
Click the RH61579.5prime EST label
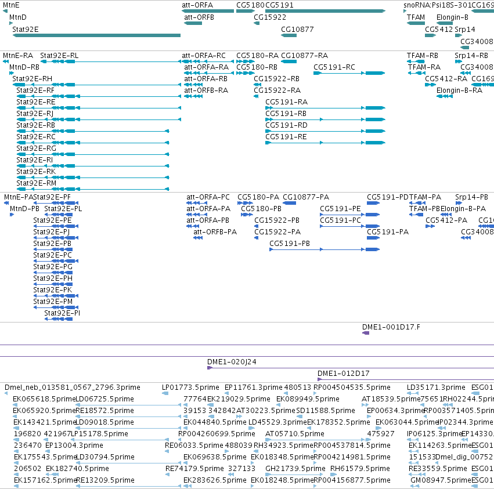click(360, 469)
